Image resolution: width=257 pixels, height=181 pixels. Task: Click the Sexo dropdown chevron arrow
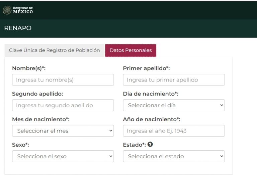[111, 156]
